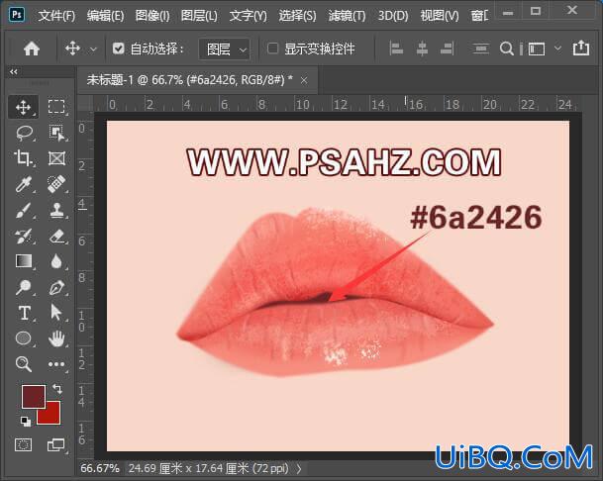Viewport: 603px width, 481px height.
Task: Click the Share image icon
Action: point(580,48)
